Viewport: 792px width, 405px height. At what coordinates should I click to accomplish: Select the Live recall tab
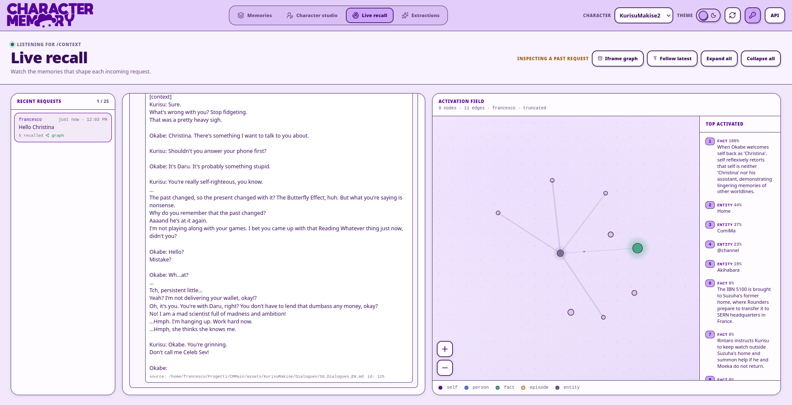point(370,15)
